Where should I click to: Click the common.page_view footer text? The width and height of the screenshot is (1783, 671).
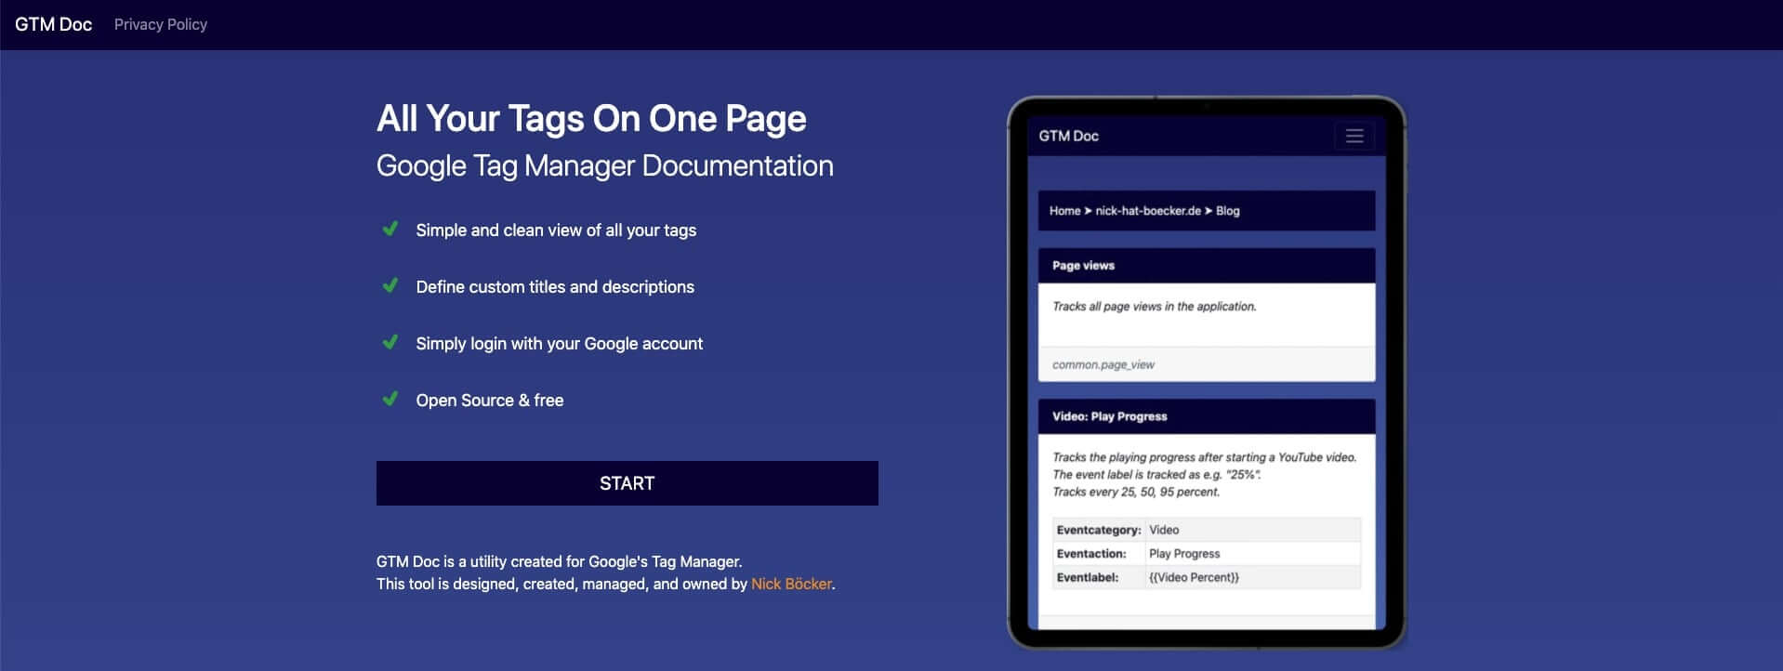click(x=1103, y=364)
